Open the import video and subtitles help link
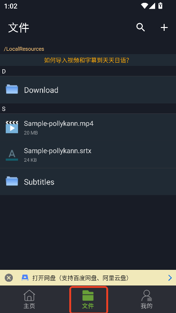Viewport: 176px width, 313px height. tap(87, 60)
